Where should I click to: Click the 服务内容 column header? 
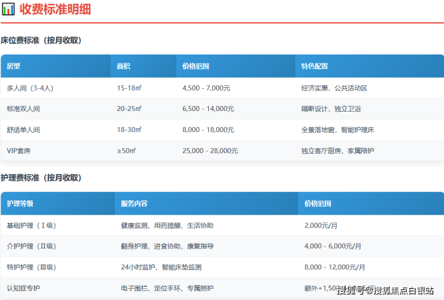point(134,203)
